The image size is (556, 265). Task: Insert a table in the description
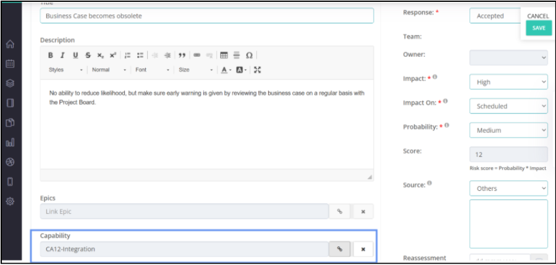coord(224,56)
